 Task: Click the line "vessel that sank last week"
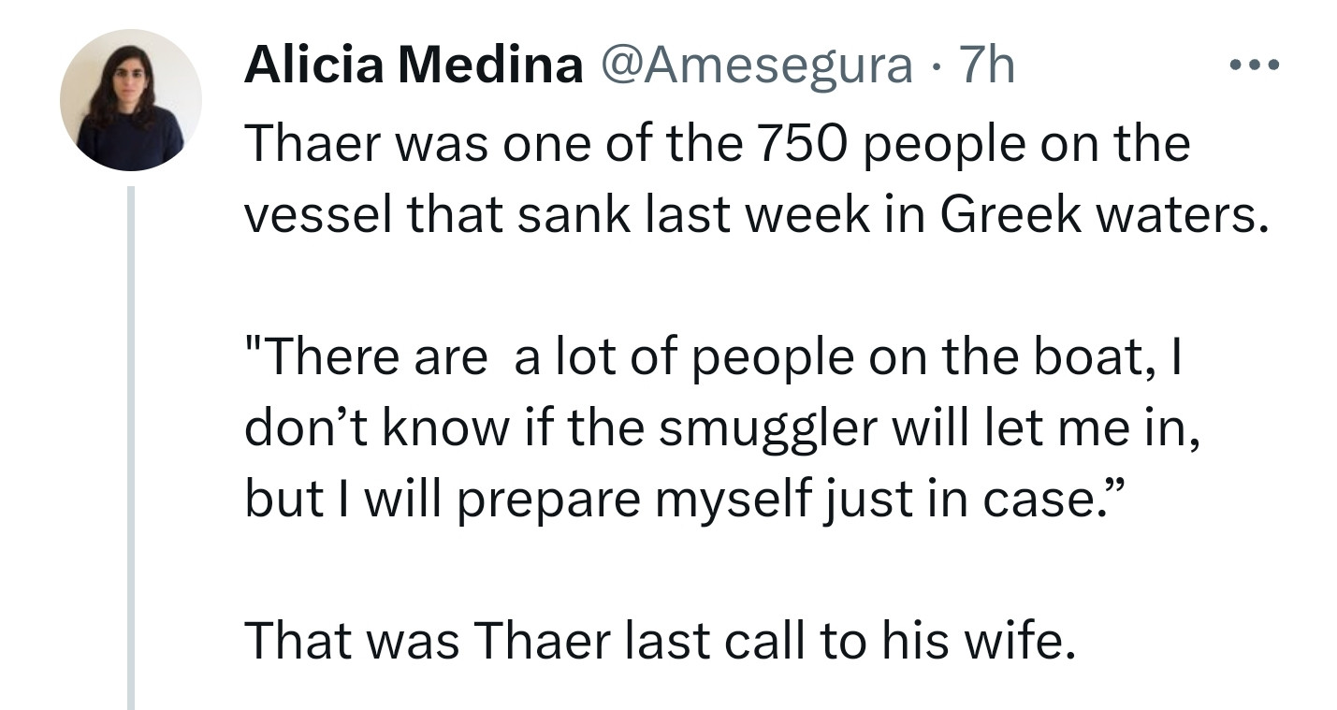click(758, 215)
